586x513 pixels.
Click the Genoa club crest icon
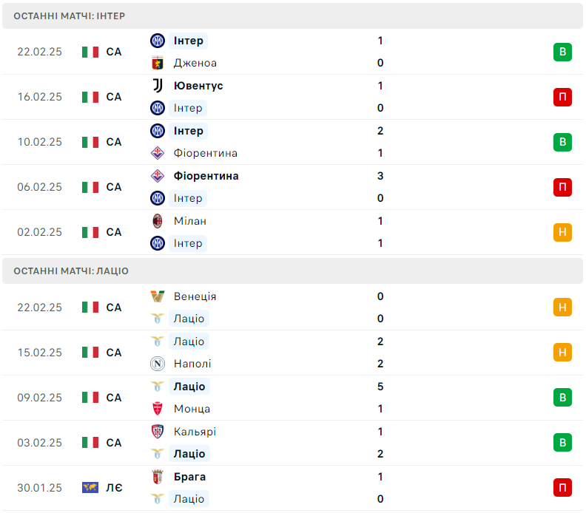(157, 63)
